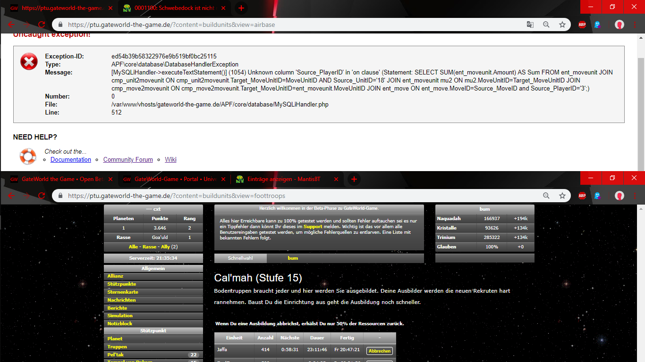Open the Documentation link
The image size is (645, 362).
[70, 160]
